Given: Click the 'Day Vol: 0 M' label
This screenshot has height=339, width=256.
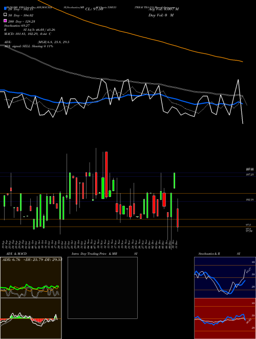Looking at the screenshot, I should (x=161, y=15).
